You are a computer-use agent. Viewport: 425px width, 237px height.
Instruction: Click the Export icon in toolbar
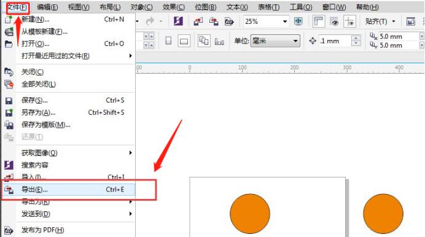(x=214, y=21)
